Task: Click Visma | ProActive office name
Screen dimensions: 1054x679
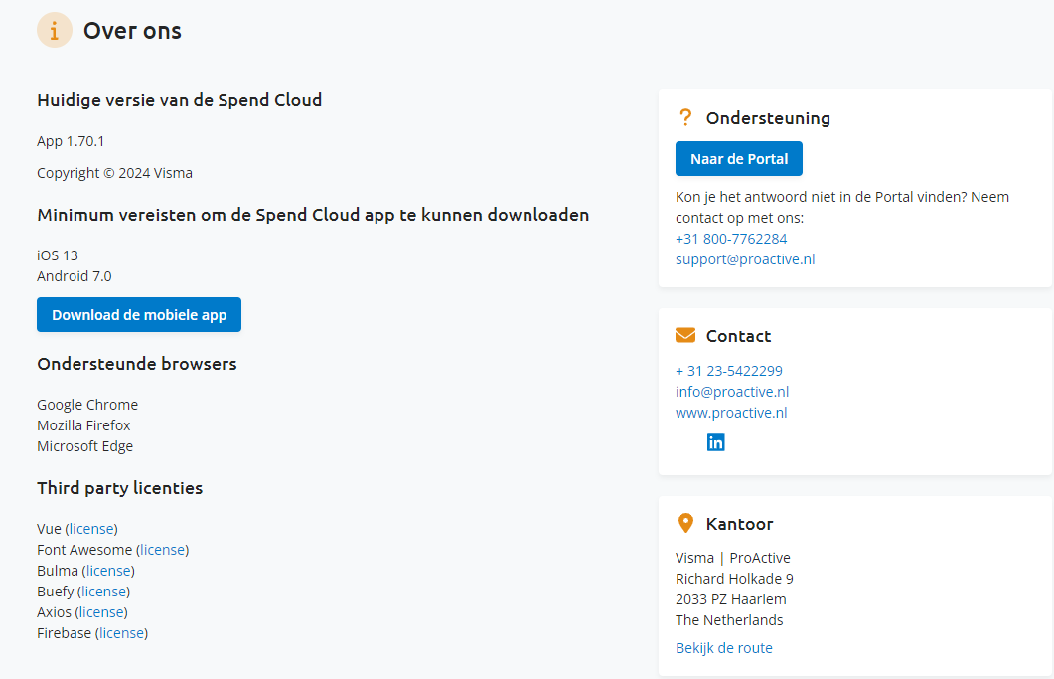Action: (733, 558)
